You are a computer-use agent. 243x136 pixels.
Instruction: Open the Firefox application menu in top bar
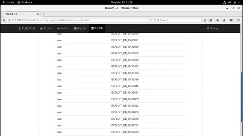pos(25,2)
